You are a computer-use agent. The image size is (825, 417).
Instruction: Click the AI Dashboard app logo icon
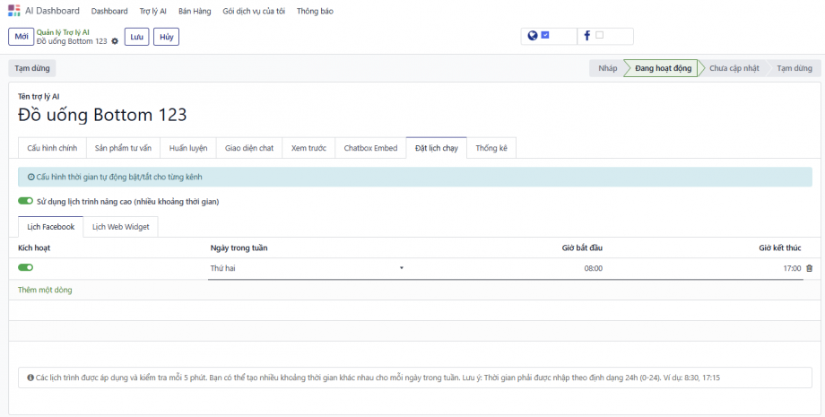pyautogui.click(x=13, y=11)
